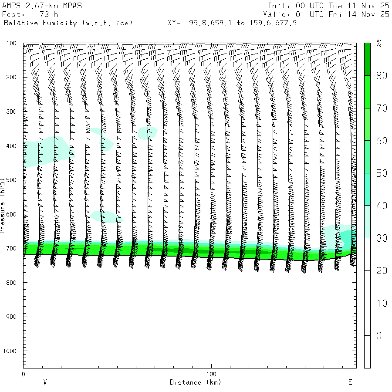The width and height of the screenshot is (392, 392).
Task: Click the 'Distance (km)' axis title
Action: coord(196,382)
